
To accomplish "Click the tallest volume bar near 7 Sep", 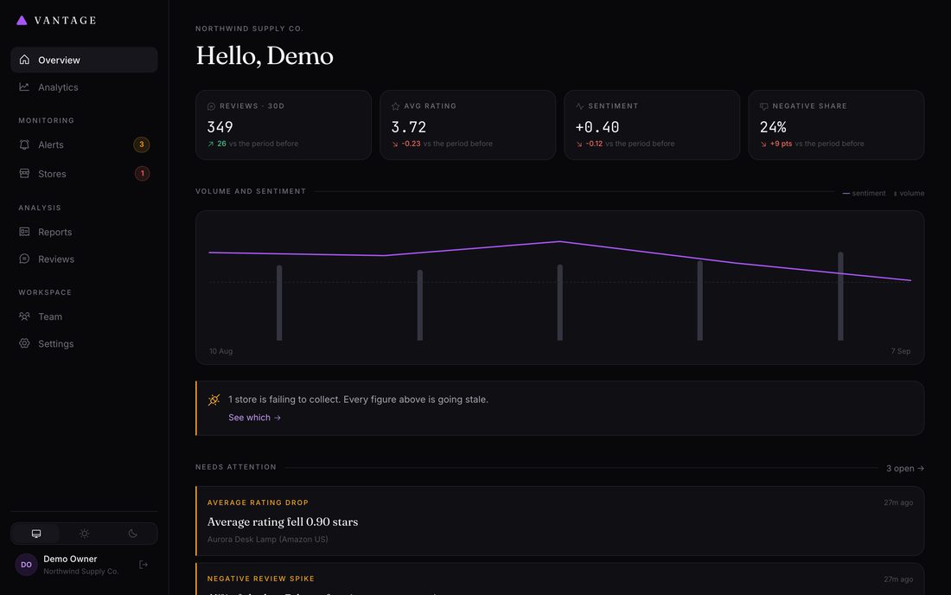I will (840, 296).
